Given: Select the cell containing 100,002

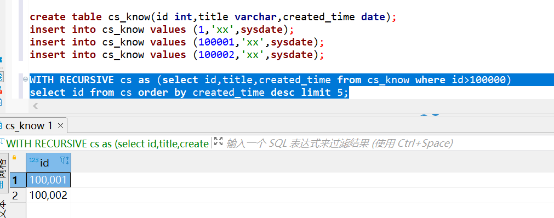Looking at the screenshot, I should [49, 196].
